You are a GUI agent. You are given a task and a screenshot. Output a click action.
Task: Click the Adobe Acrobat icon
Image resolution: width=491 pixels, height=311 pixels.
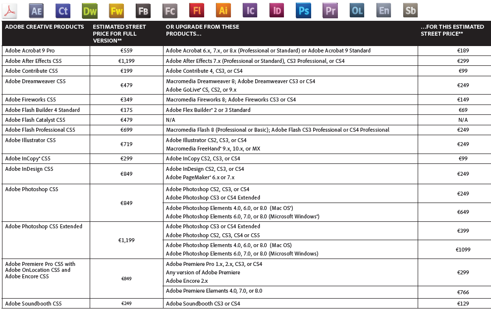(9, 11)
